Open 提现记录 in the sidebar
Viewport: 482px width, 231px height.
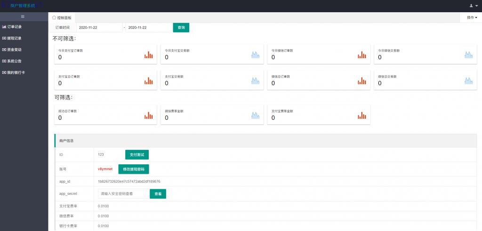point(14,38)
